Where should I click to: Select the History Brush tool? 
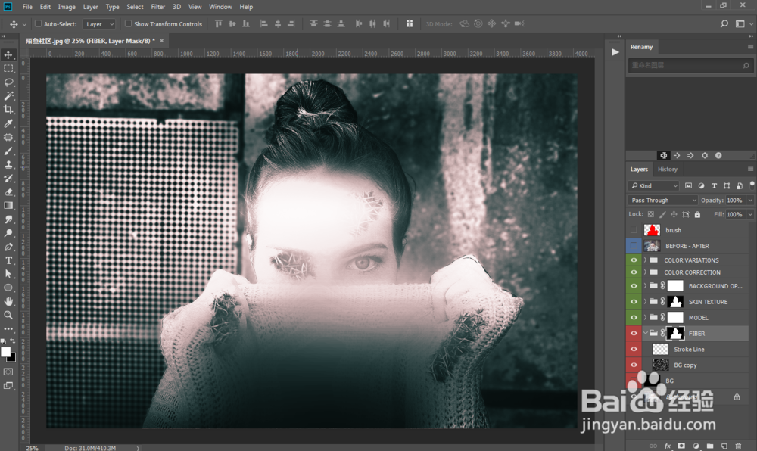tap(8, 178)
